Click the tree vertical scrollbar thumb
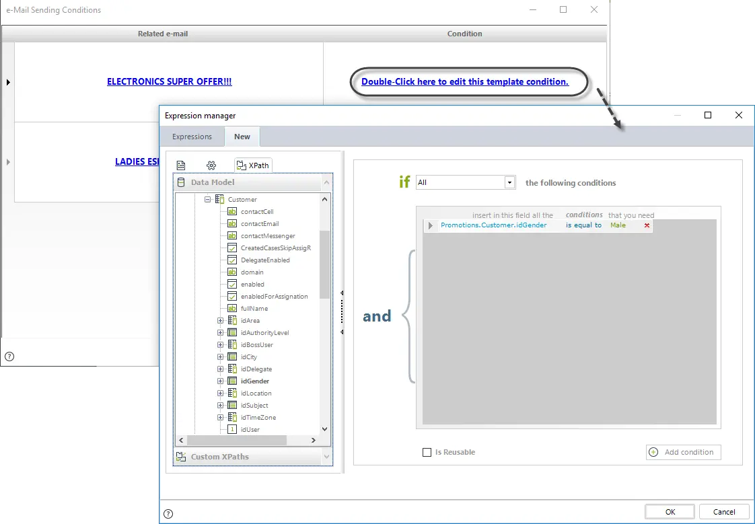The height and width of the screenshot is (524, 755). [324, 264]
